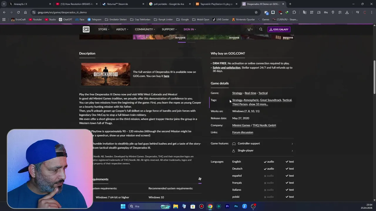Image resolution: width=376 pixels, height=211 pixels.
Task: Open the Chrome three-dot menu
Action: (x=372, y=12)
